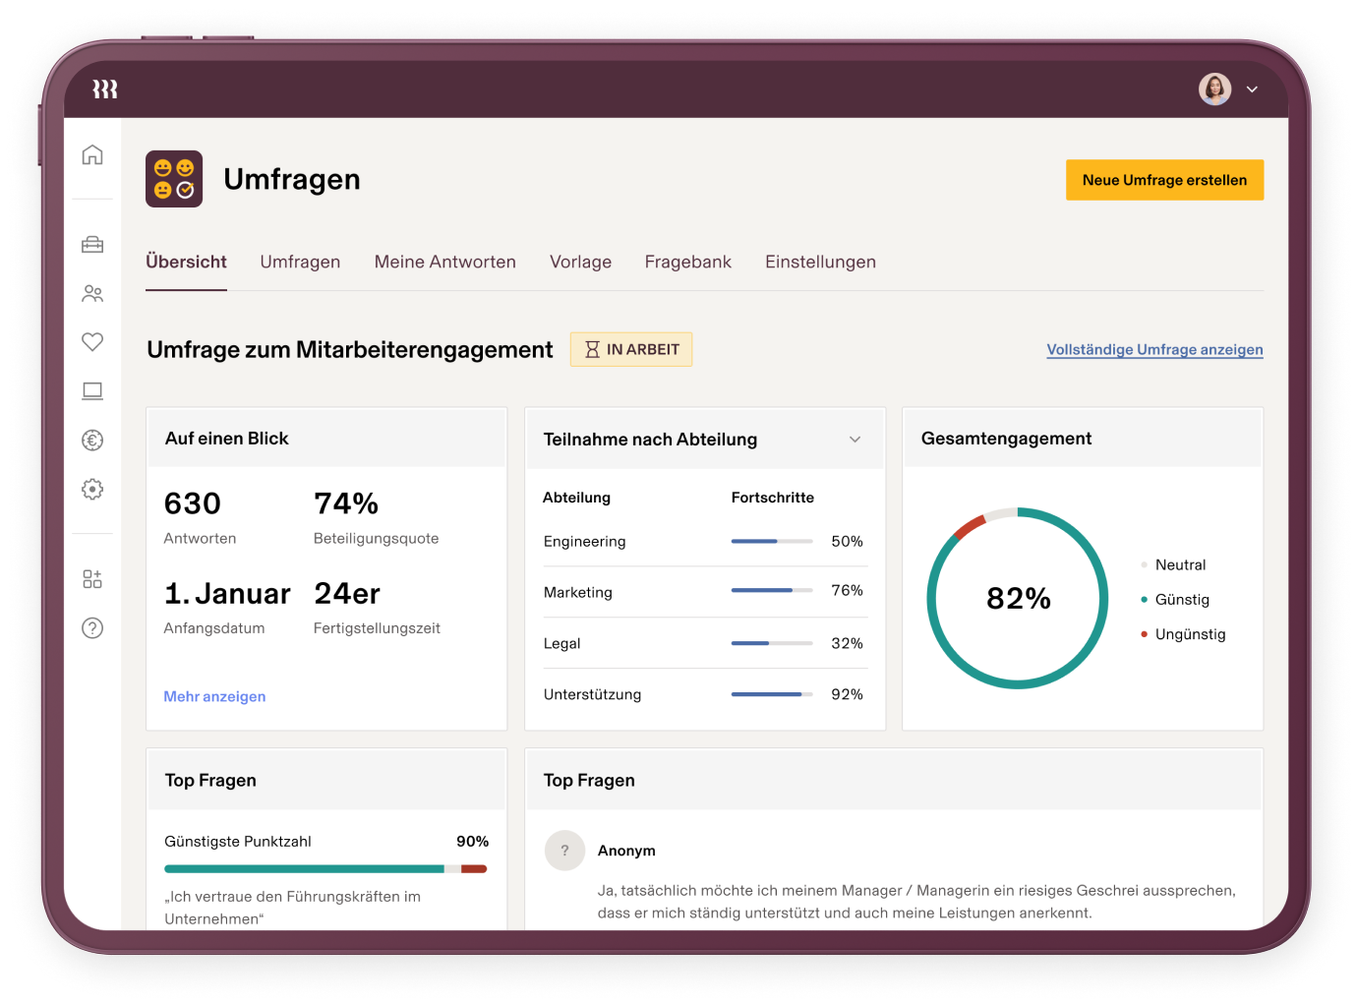Click the Mehr anzeigen link

214,696
